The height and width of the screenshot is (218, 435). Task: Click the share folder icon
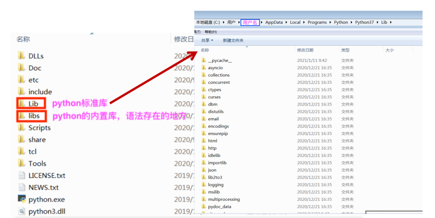(x=21, y=139)
